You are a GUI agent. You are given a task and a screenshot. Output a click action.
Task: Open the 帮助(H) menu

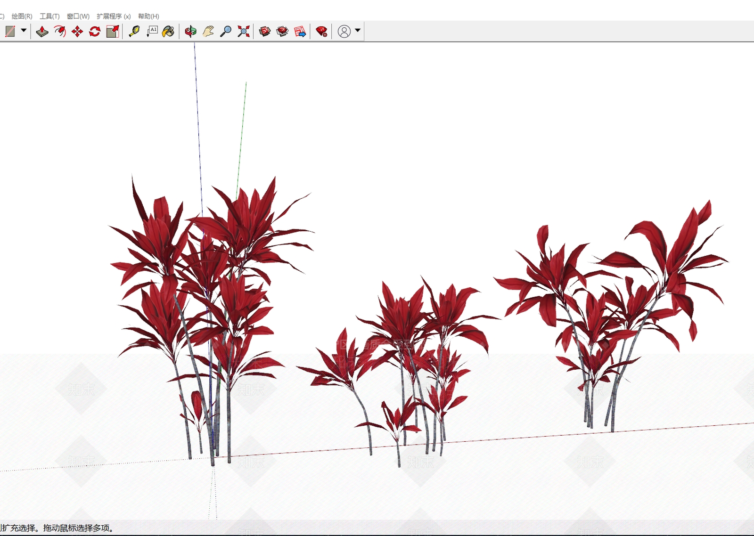(148, 16)
